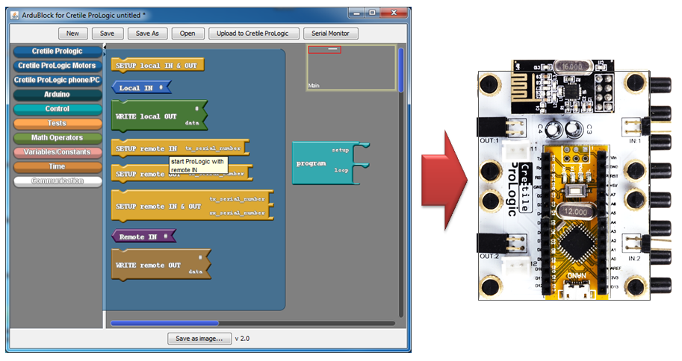This screenshot has height=361, width=682.
Task: Click the vertical canvas scrollbar
Action: 401,70
